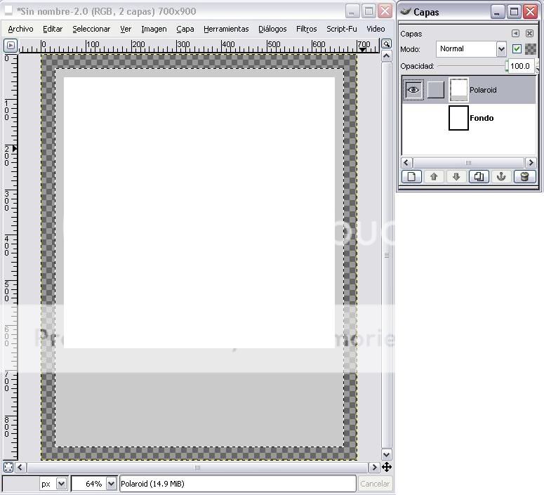Duplicate the Polaroid layer
Image resolution: width=544 pixels, height=495 pixels.
(479, 177)
